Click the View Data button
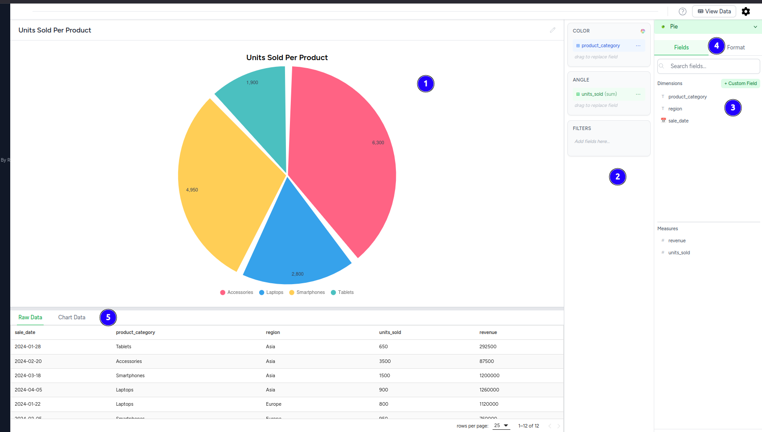 (x=714, y=12)
